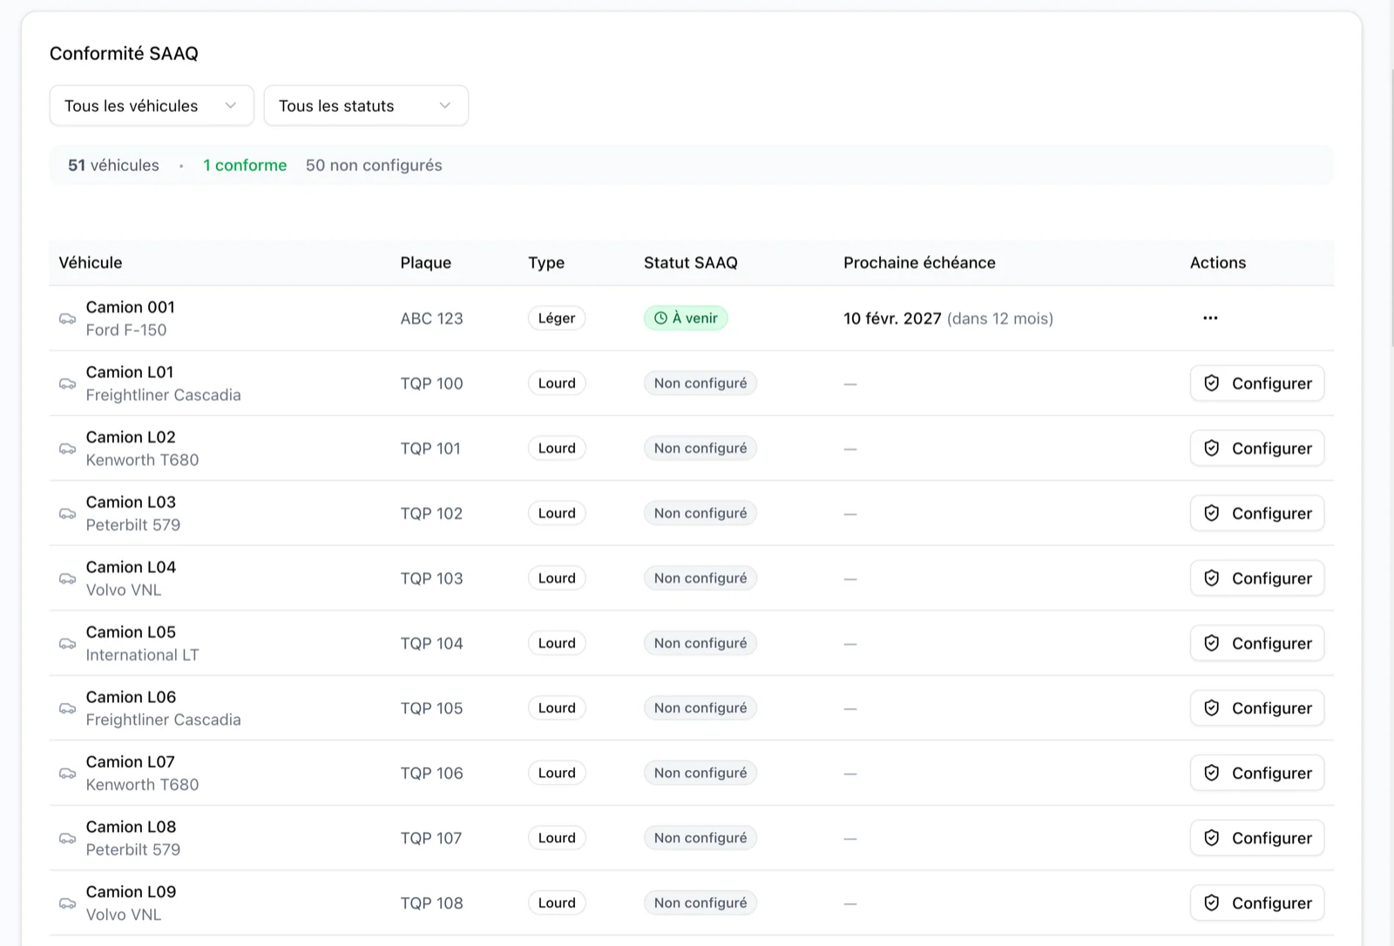Click the 50 non configurés summary text
This screenshot has width=1394, height=946.
374,166
